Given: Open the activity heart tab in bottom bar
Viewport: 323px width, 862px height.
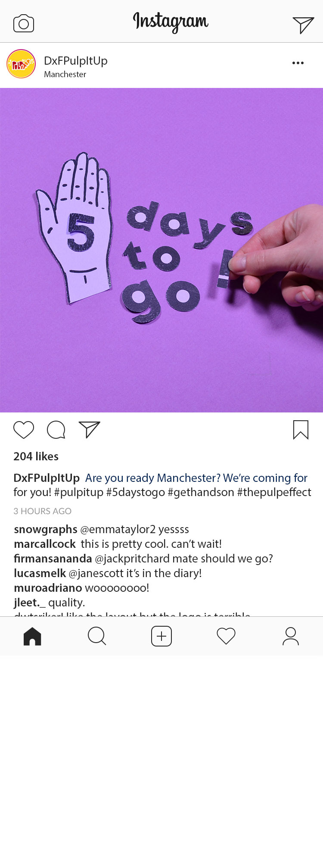Looking at the screenshot, I should click(226, 636).
